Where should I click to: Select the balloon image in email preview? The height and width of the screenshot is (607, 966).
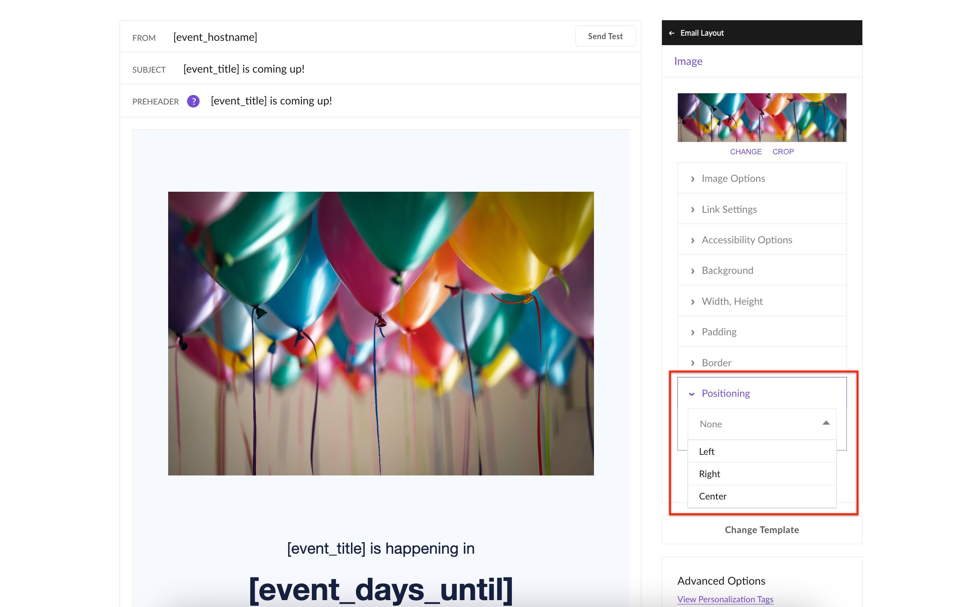point(381,333)
